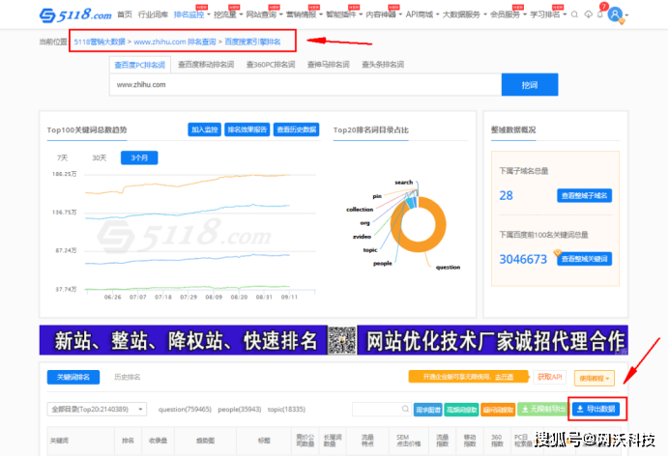Viewport: 669px width, 456px height.
Task: Click magnifier icon in keyword filter search box
Action: 405,409
